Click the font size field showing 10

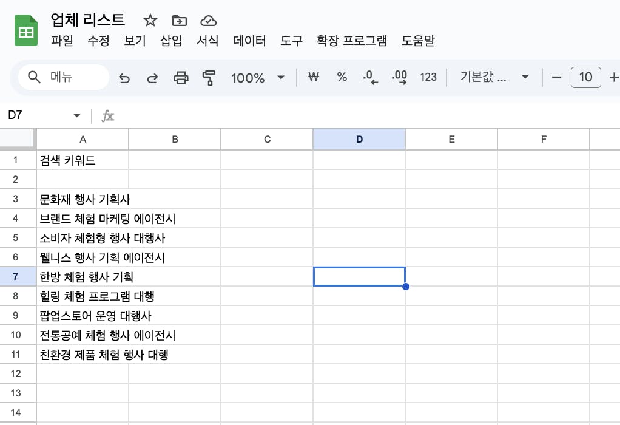pyautogui.click(x=585, y=77)
